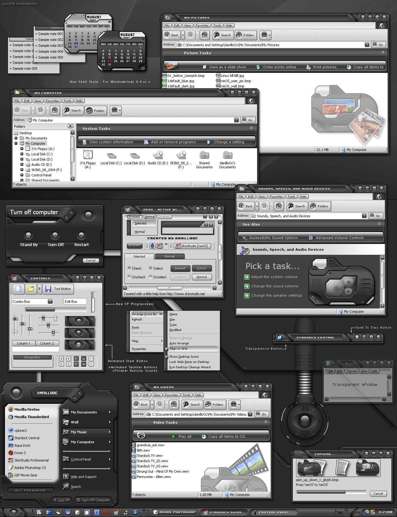
Task: Cancel the Turn off computer dialog
Action: point(91,260)
